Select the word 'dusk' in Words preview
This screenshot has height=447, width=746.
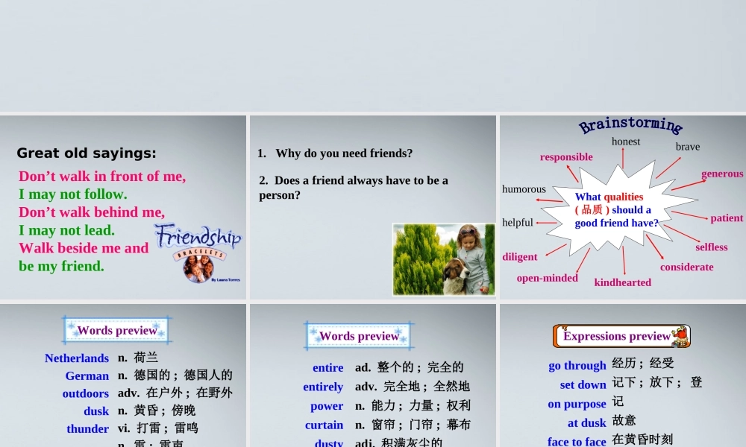tap(96, 411)
